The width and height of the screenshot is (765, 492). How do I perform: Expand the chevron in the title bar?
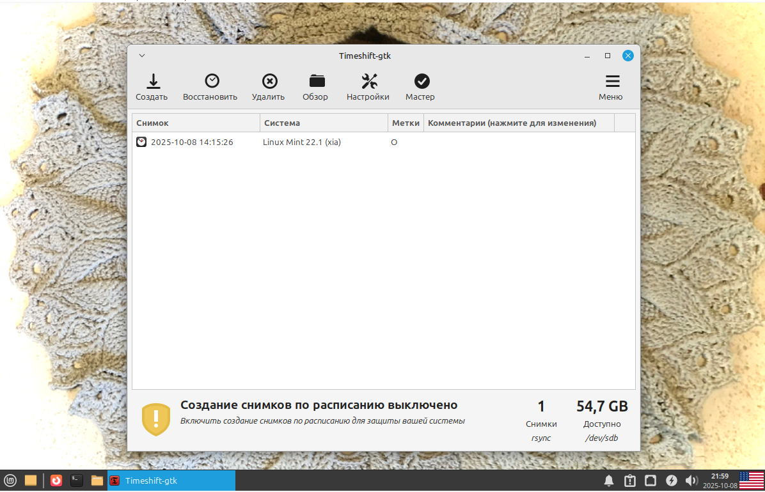click(x=141, y=56)
